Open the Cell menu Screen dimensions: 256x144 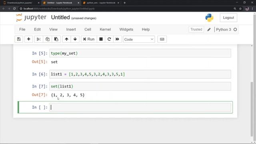point(88,29)
